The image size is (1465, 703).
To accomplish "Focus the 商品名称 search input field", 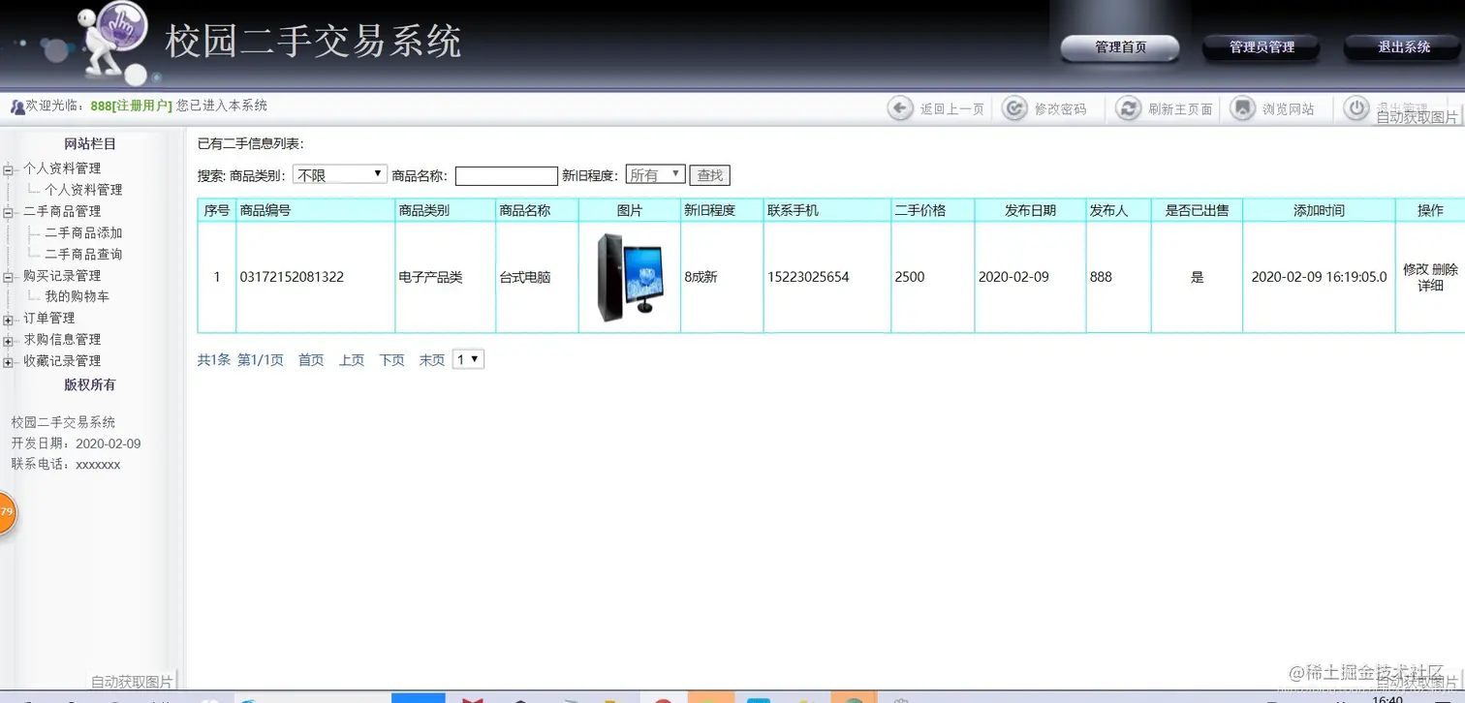I will pyautogui.click(x=507, y=175).
